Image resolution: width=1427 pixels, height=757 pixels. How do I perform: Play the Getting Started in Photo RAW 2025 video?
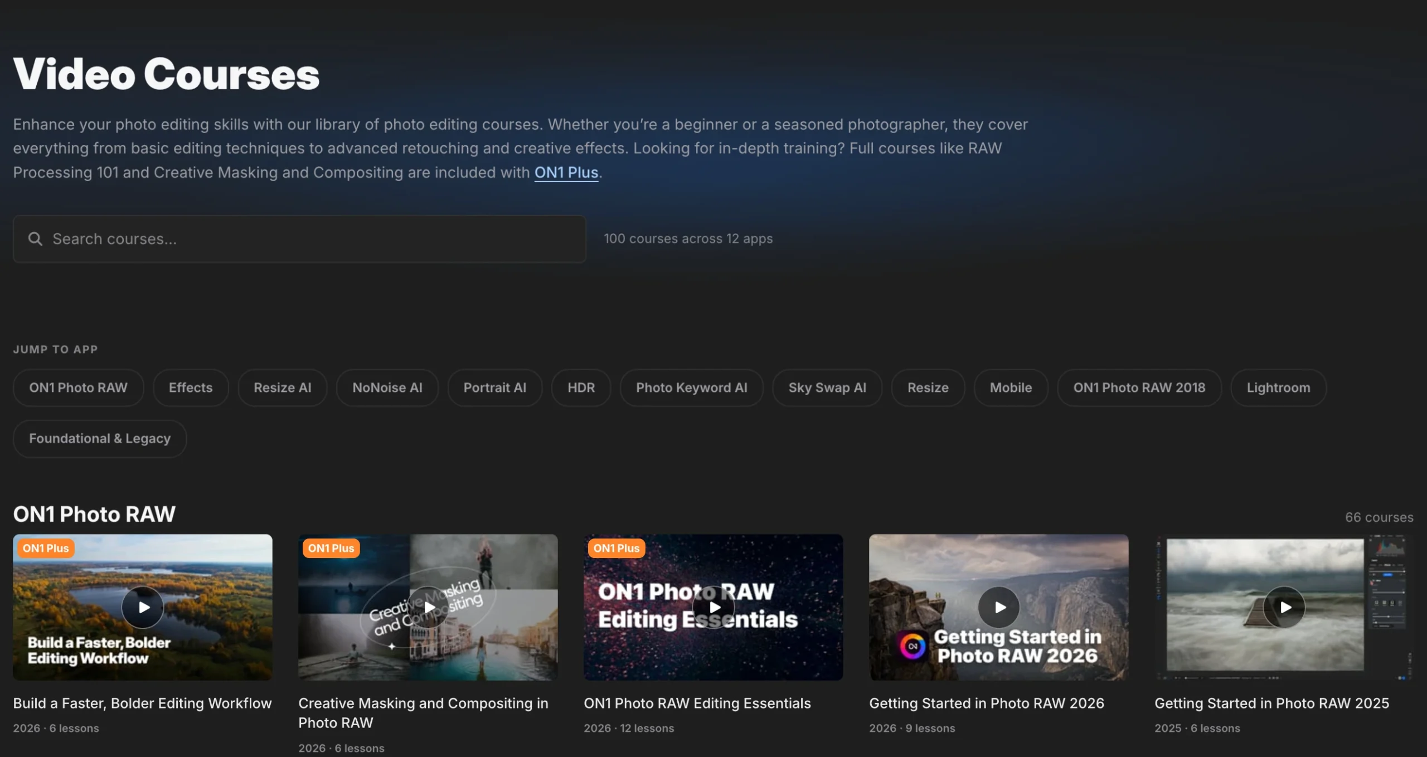tap(1284, 607)
